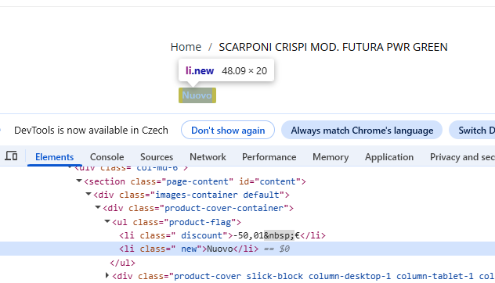Select the li new Nuovo row
Viewport: 495px width, 283px height.
pyautogui.click(x=247, y=249)
